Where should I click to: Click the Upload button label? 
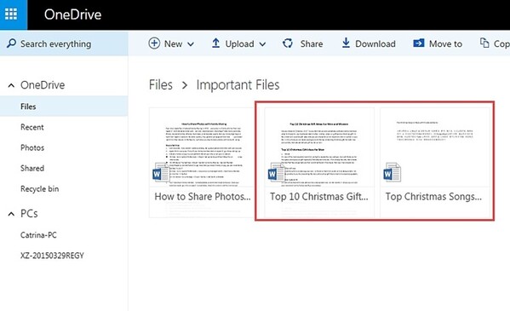240,44
